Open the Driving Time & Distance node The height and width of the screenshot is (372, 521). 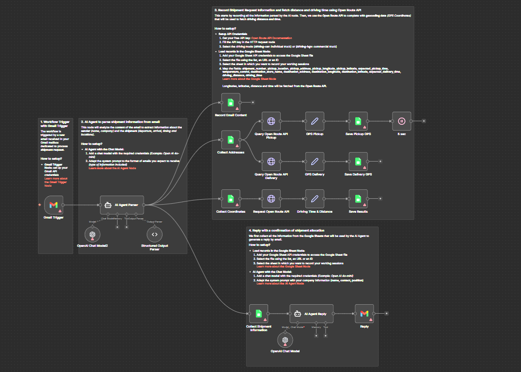[x=314, y=199]
